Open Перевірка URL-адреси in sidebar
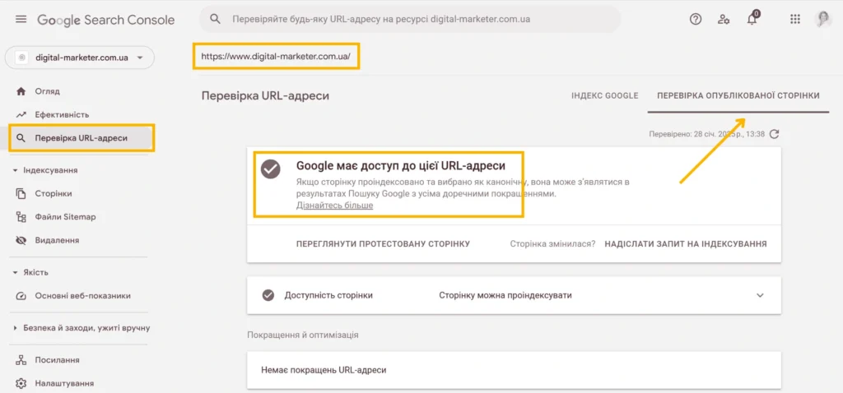The width and height of the screenshot is (843, 393). 82,138
